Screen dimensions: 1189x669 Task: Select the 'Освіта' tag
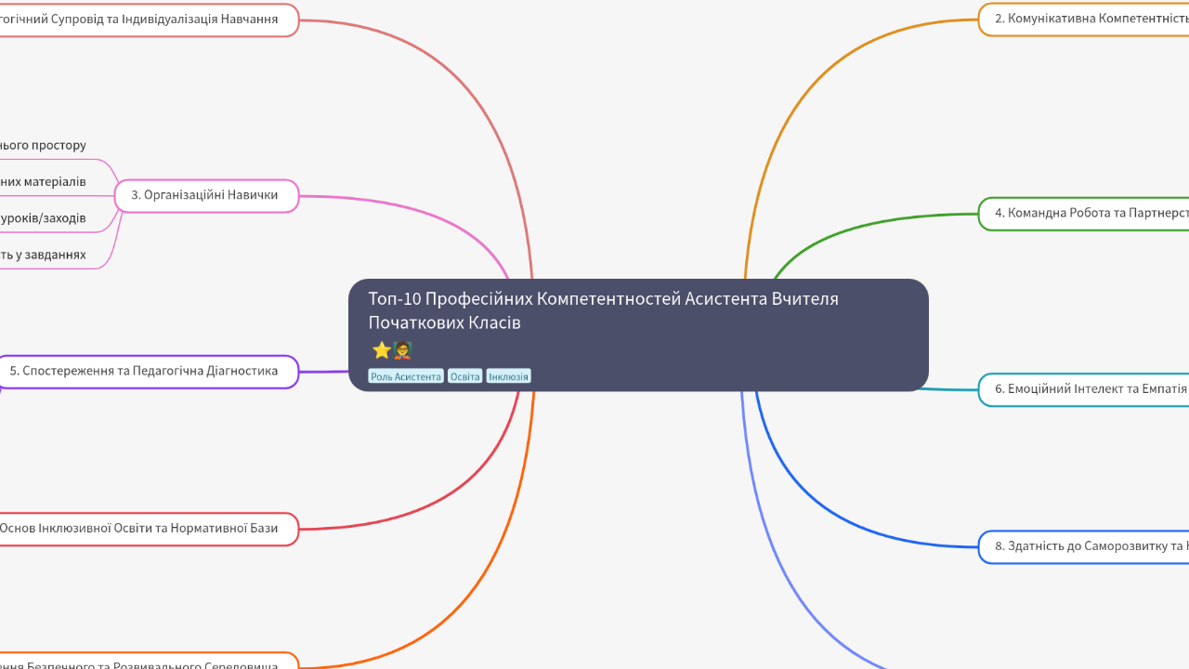464,376
